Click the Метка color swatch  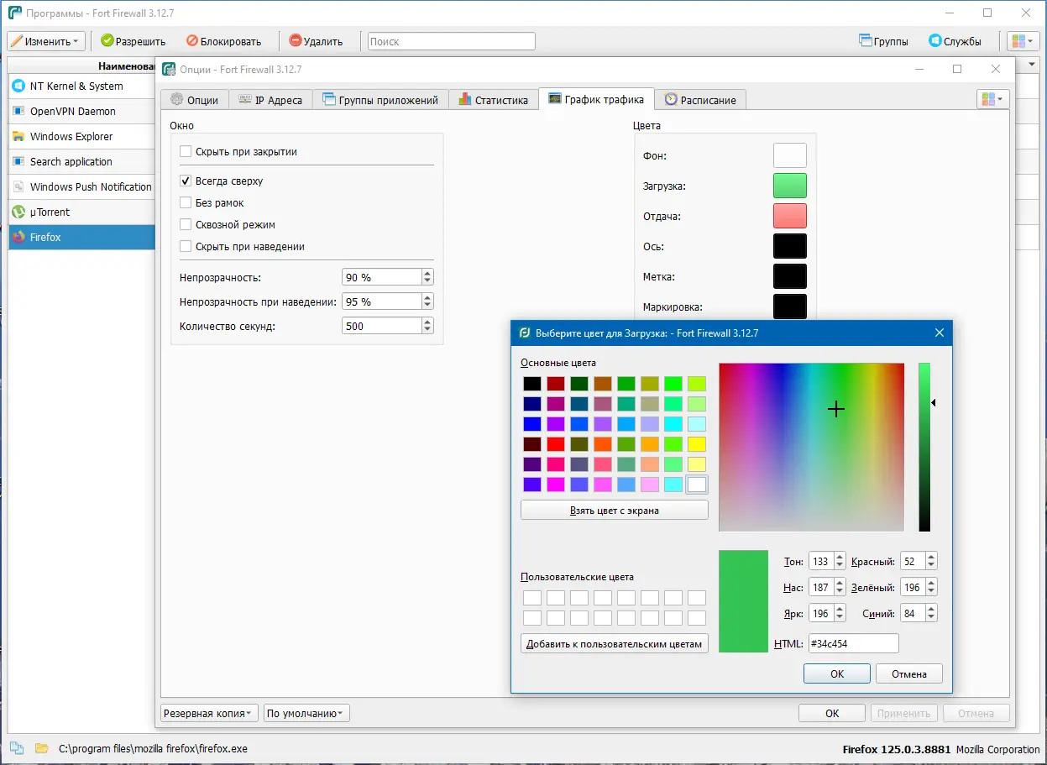pos(790,276)
